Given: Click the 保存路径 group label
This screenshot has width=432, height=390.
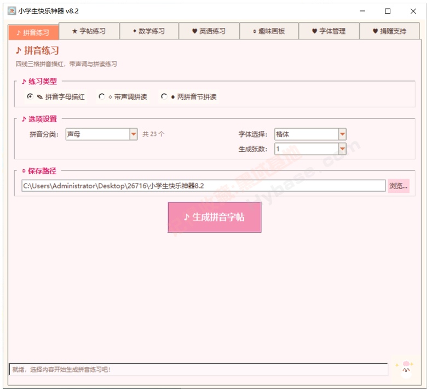Looking at the screenshot, I should (39, 171).
